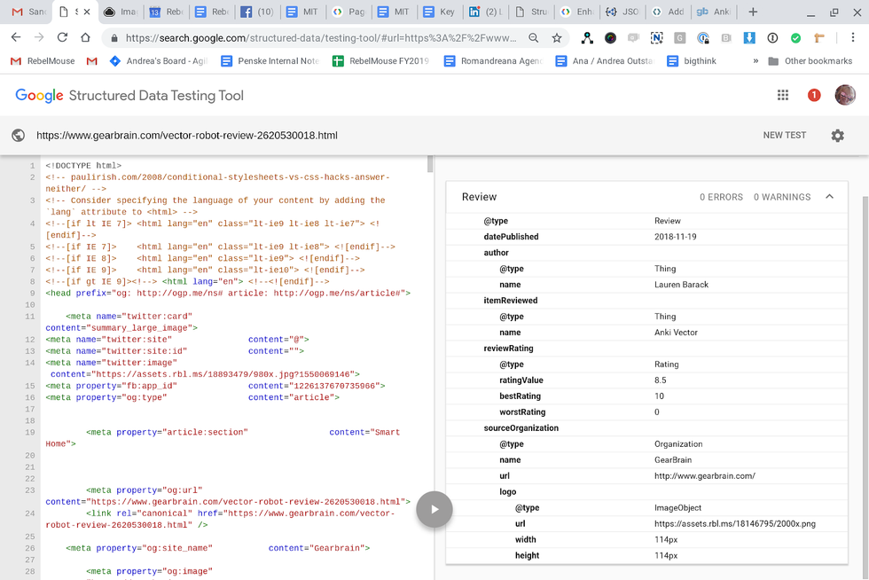Screen dimensions: 869x580
Task: Click your profile avatar picture
Action: tap(845, 95)
